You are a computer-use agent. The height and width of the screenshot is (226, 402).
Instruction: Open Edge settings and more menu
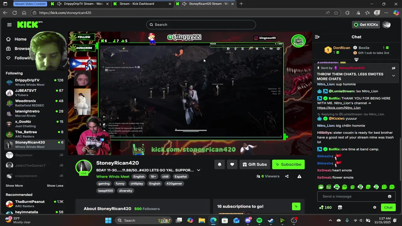(x=386, y=13)
